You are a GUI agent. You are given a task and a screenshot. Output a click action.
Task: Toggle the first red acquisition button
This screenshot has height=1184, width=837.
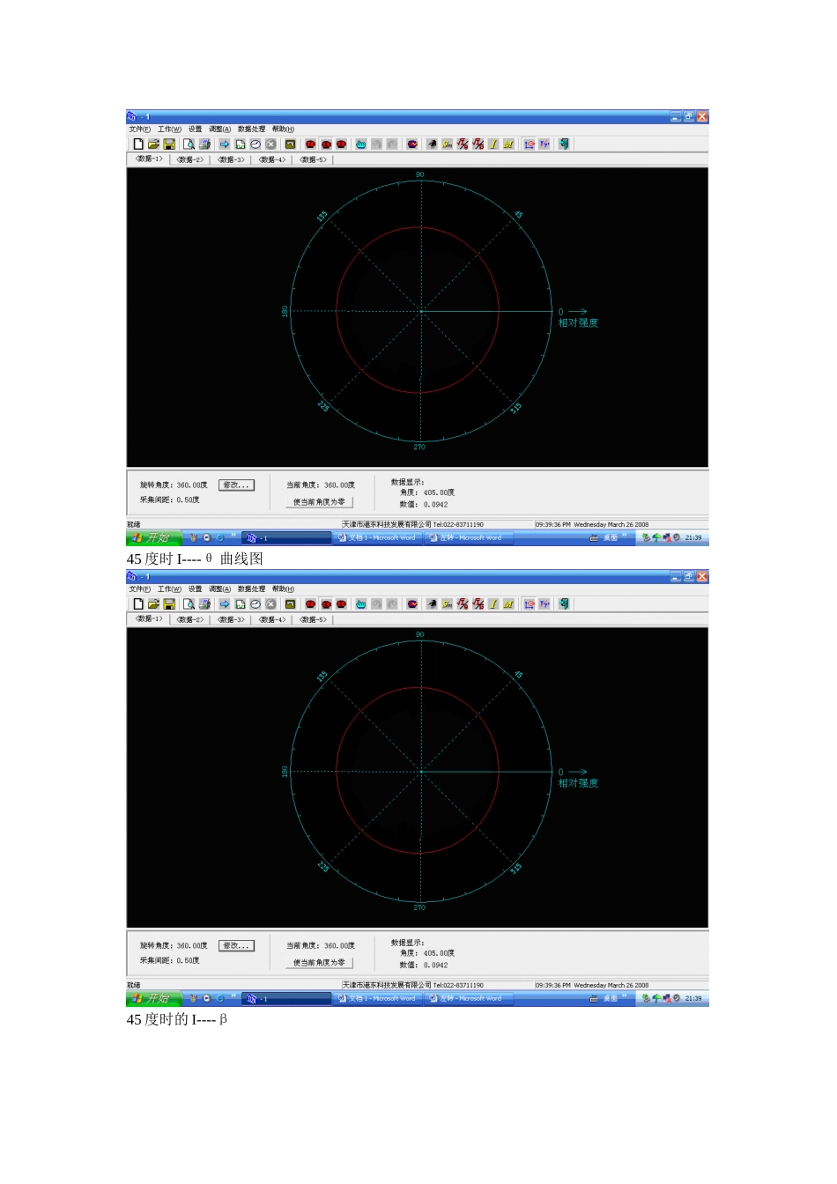point(311,144)
